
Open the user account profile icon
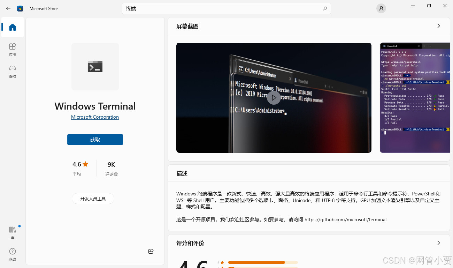pyautogui.click(x=381, y=8)
